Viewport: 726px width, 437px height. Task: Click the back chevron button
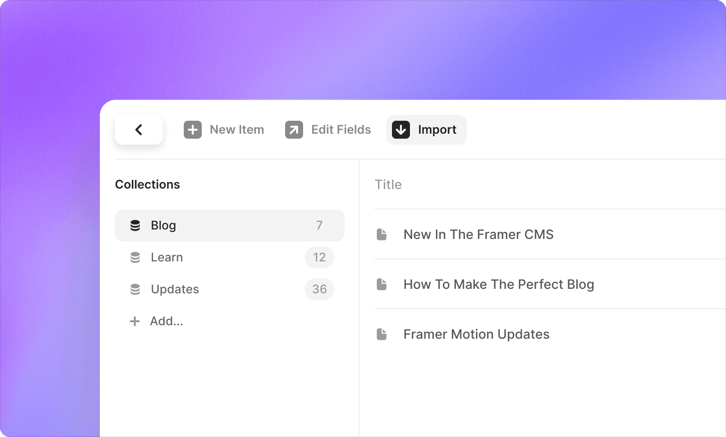pos(139,130)
